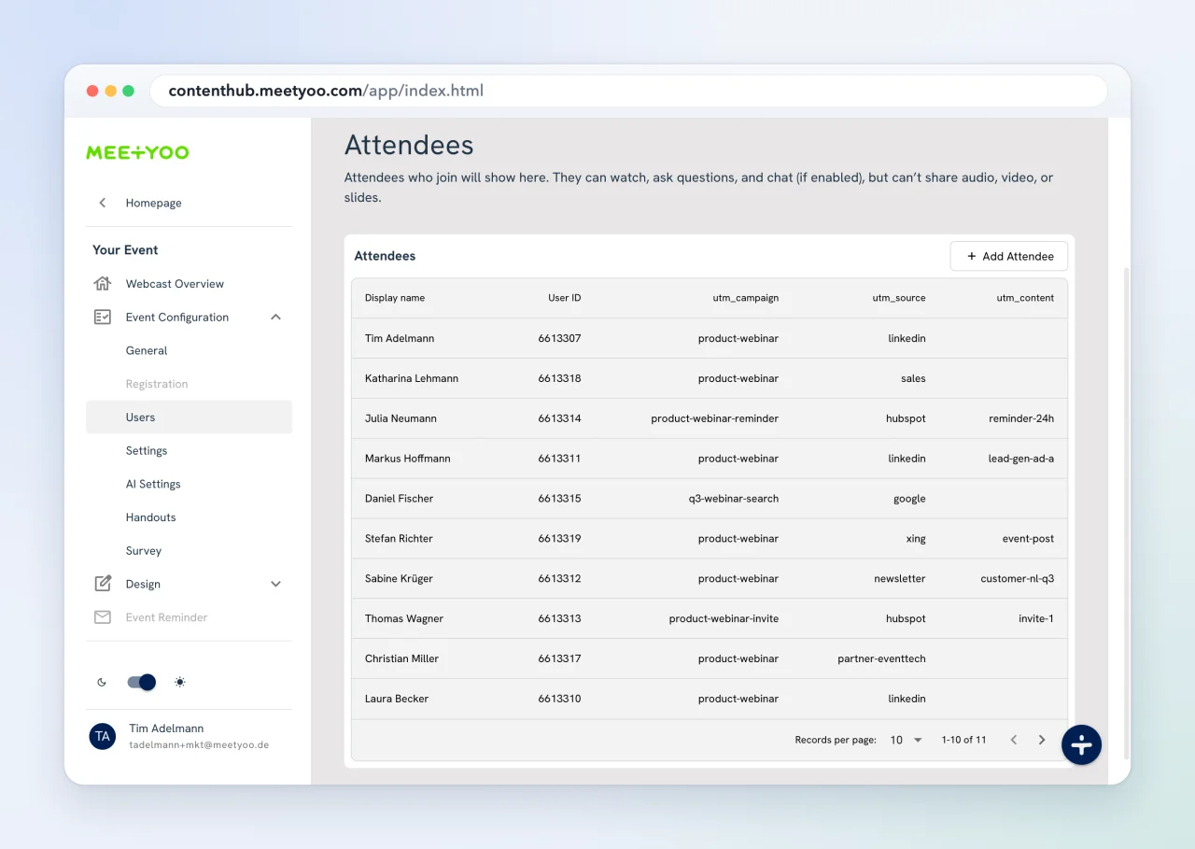Click the Event Reminder envelope icon
The height and width of the screenshot is (849, 1195).
pyautogui.click(x=103, y=617)
